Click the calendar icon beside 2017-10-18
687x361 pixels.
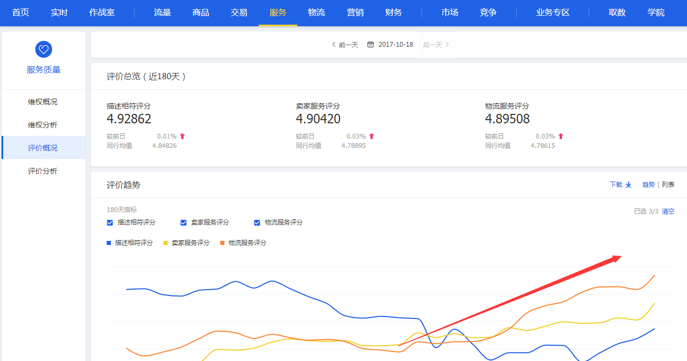click(x=371, y=45)
